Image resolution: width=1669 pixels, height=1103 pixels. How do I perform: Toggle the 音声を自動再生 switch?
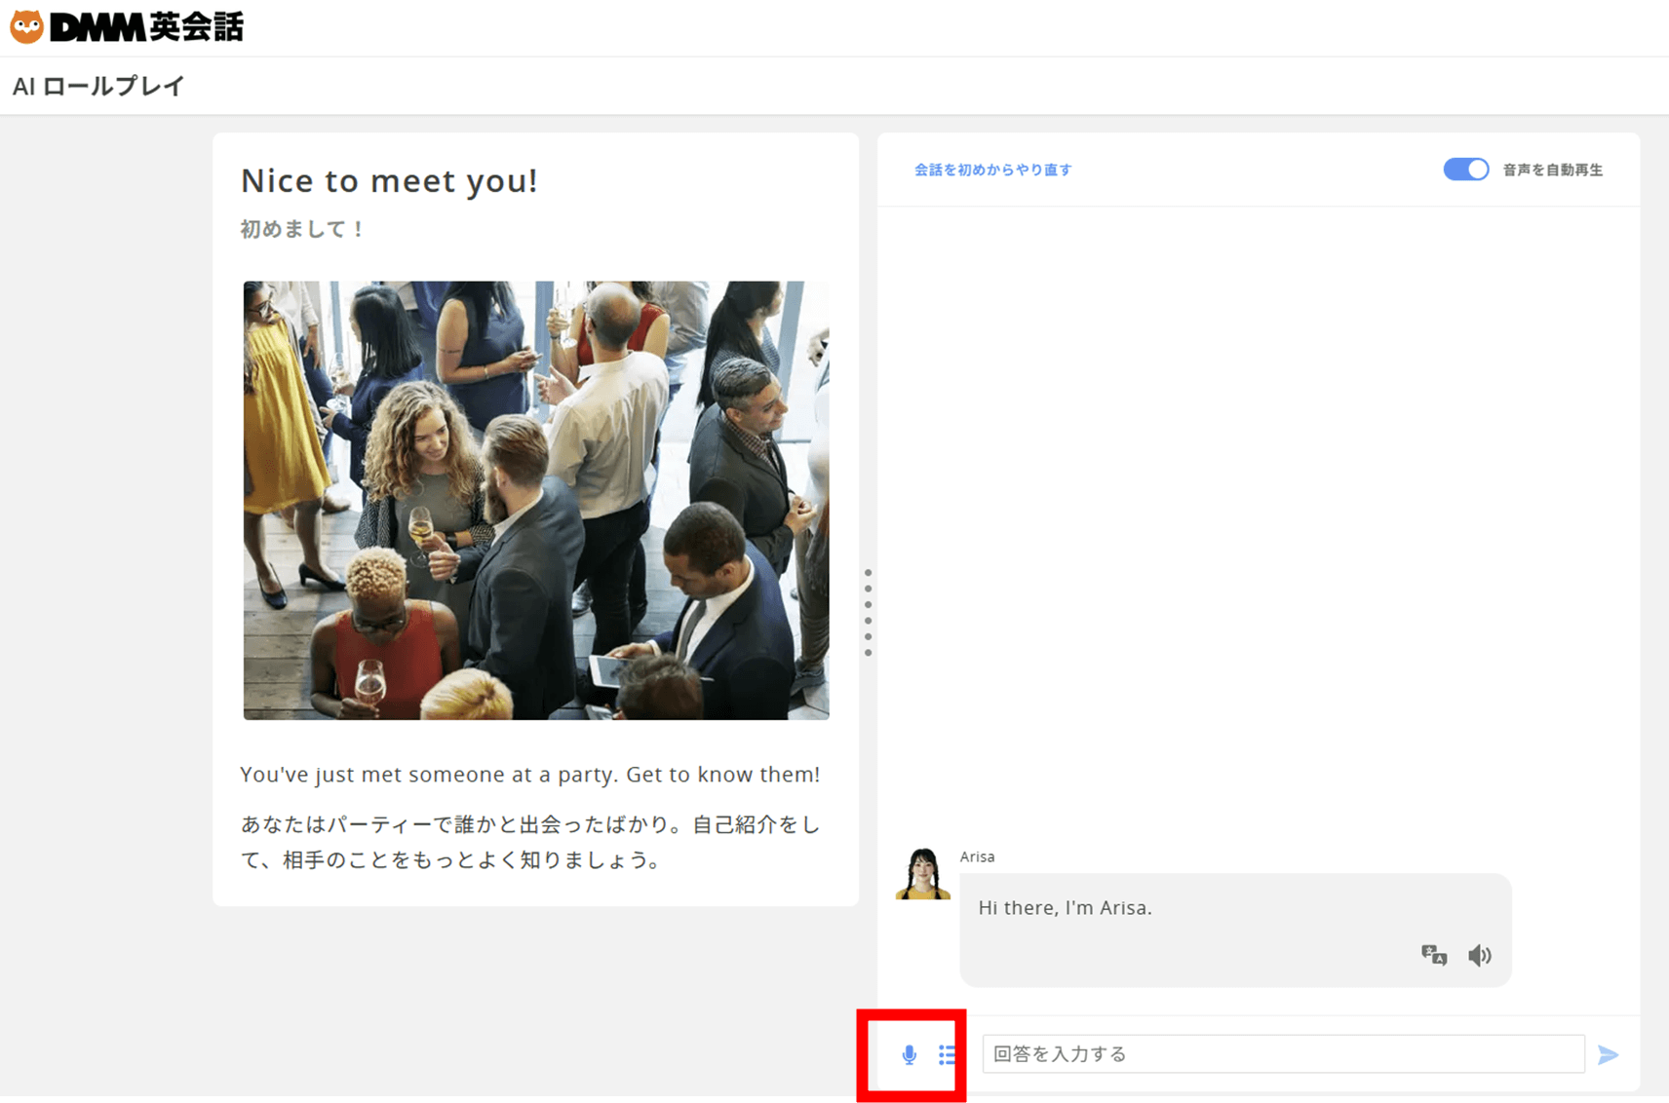[x=1465, y=170]
